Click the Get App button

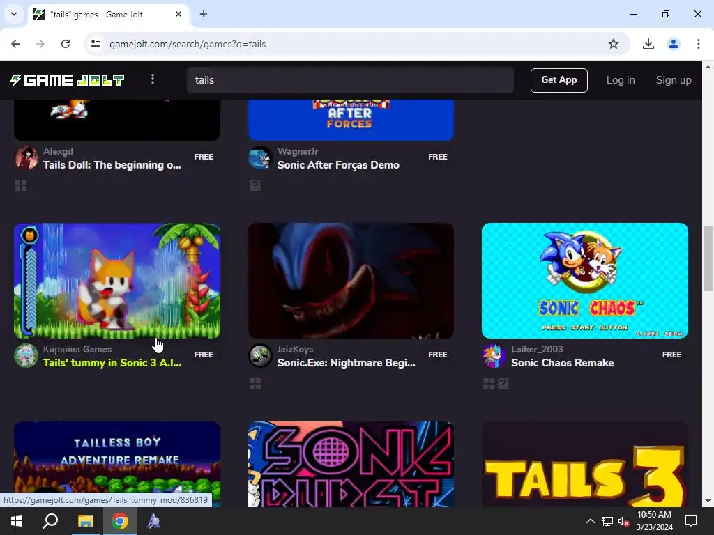click(x=559, y=80)
